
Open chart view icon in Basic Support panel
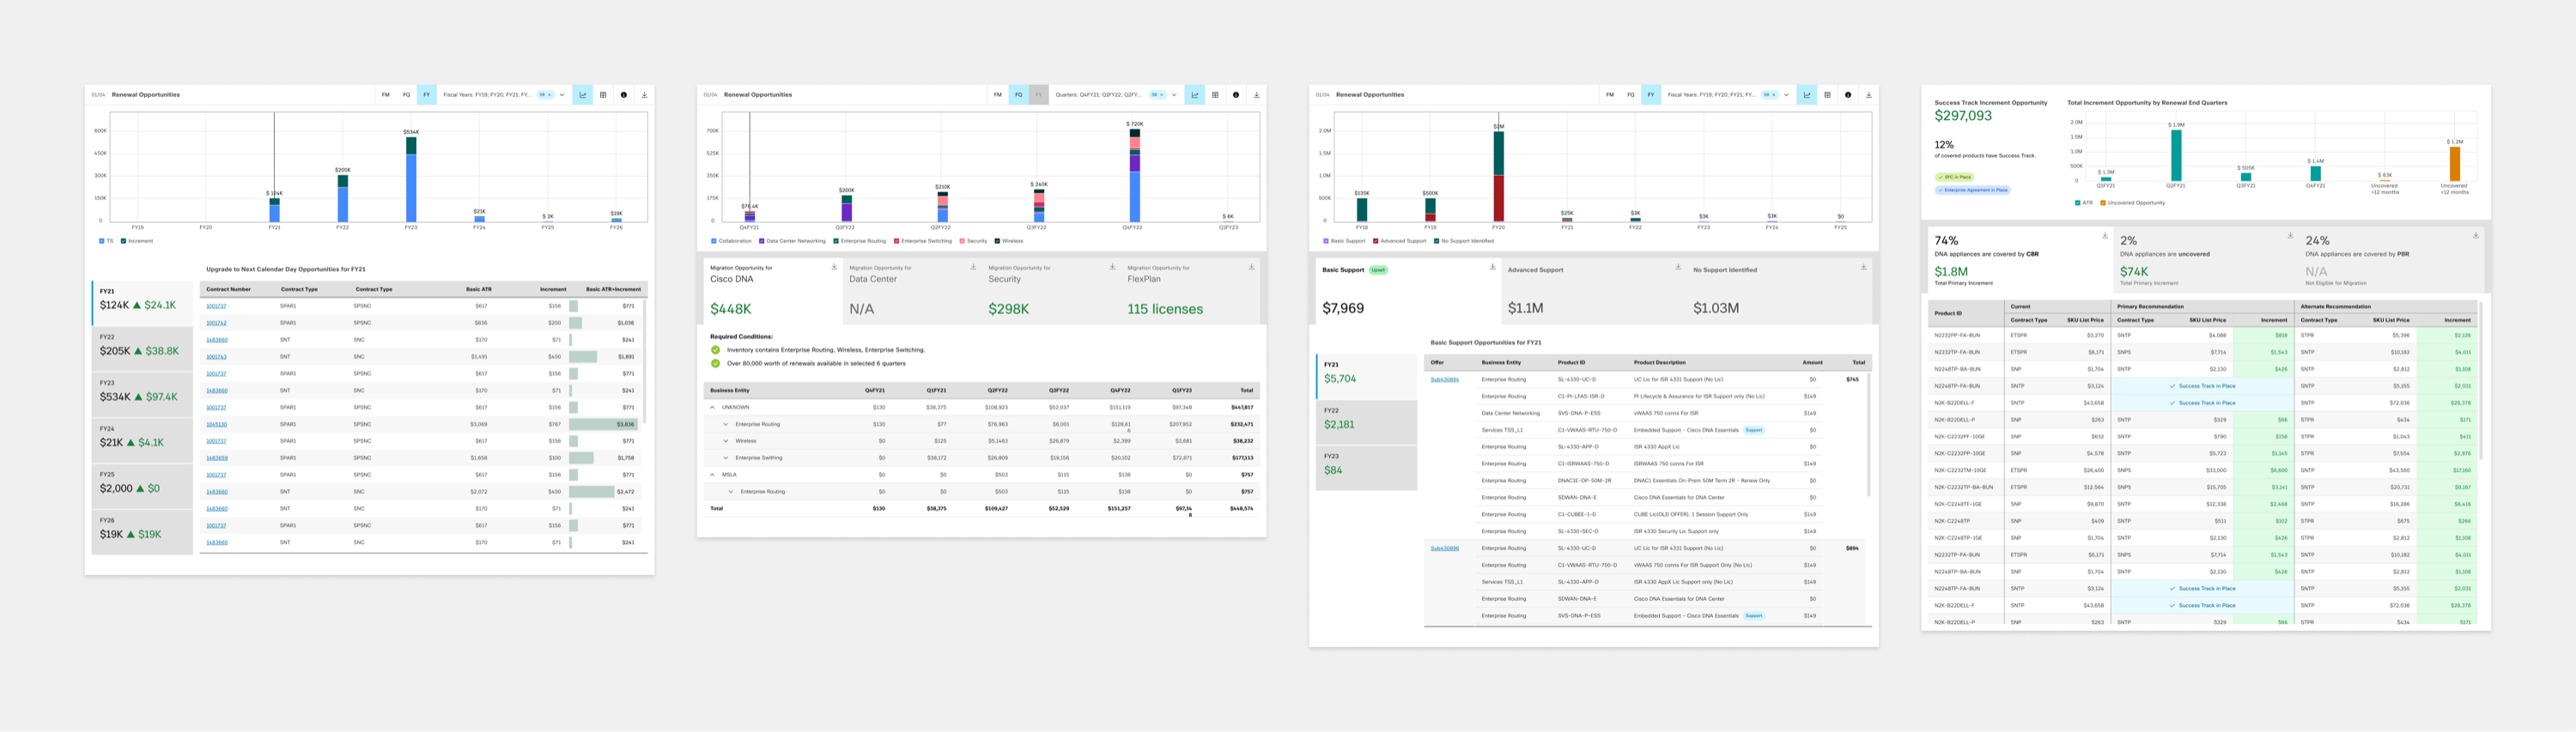click(1807, 95)
